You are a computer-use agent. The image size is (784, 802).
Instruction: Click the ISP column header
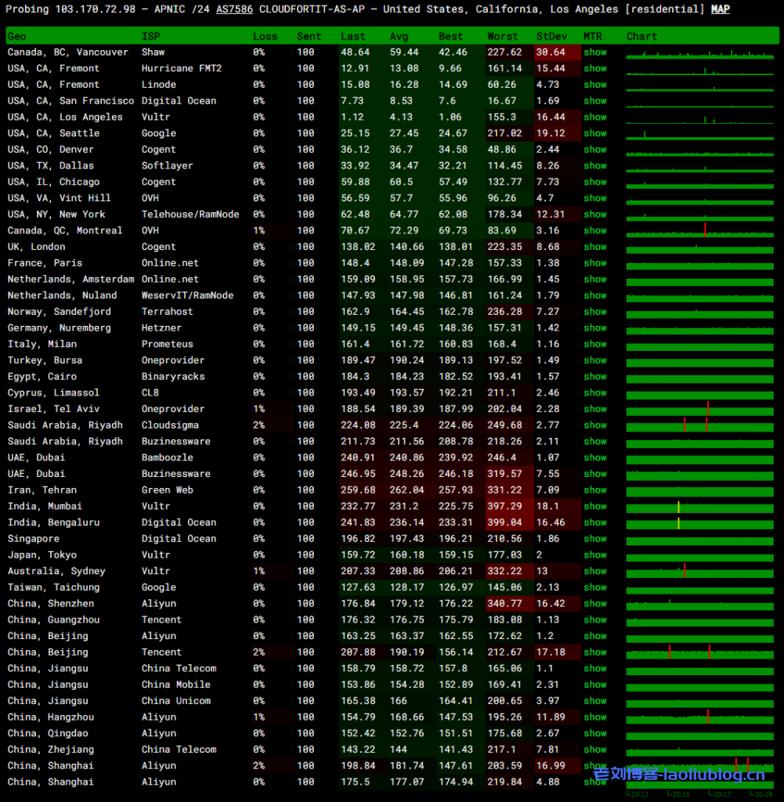point(150,37)
